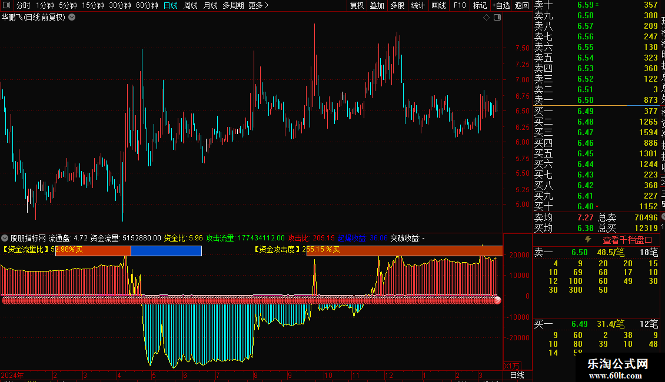Image resolution: width=665 pixels, height=382 pixels.
Task: Click the red ball at indicator line end
Action: pos(497,300)
